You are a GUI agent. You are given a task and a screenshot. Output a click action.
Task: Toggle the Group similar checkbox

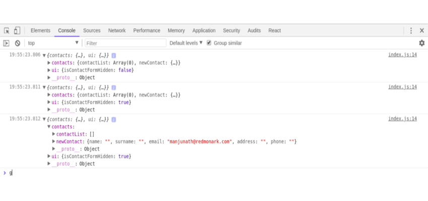point(209,43)
